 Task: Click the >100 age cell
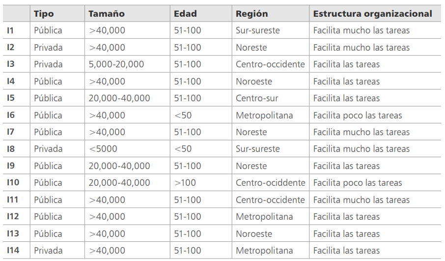click(185, 183)
